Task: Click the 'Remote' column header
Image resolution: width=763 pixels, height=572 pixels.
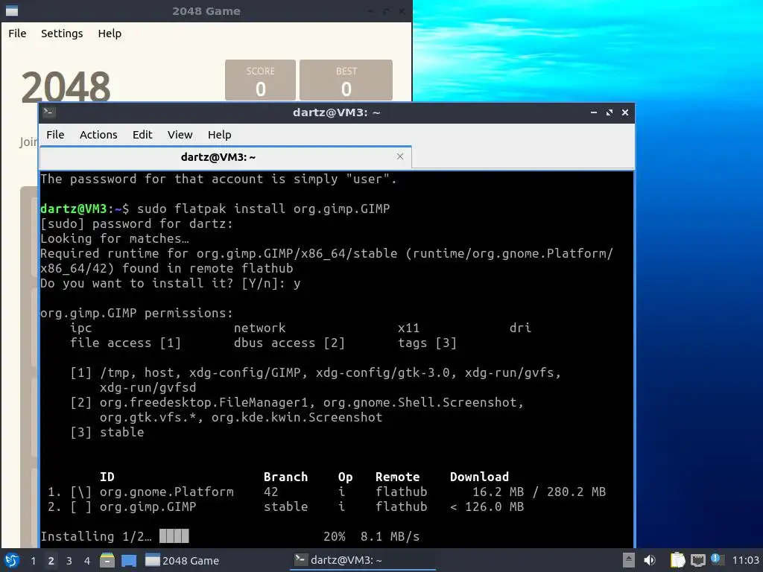Action: pyautogui.click(x=398, y=477)
